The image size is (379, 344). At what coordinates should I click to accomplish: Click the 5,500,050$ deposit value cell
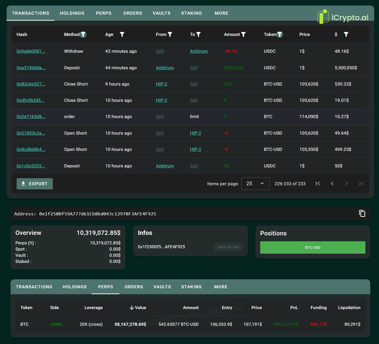(x=346, y=68)
